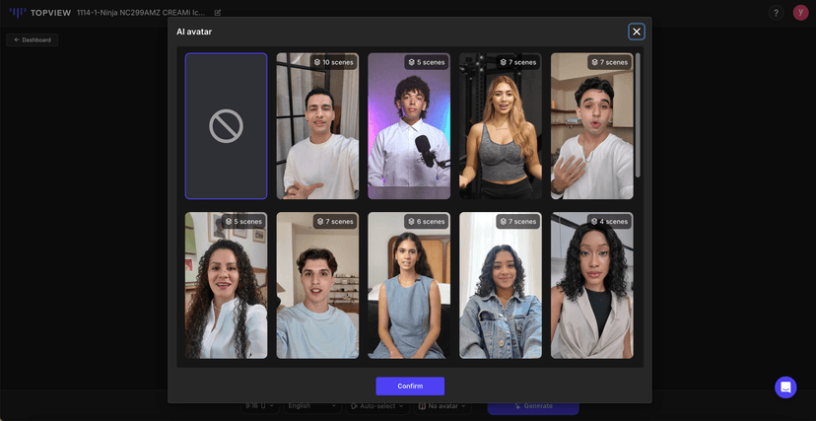The height and width of the screenshot is (421, 816).
Task: Go back to Dashboard
Action: tap(33, 39)
